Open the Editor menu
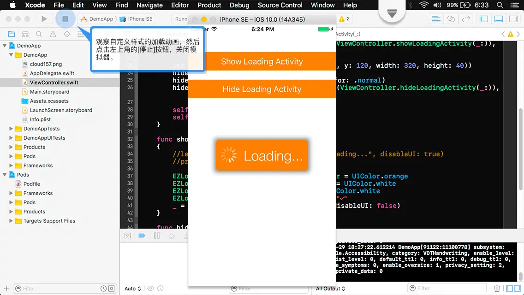The width and height of the screenshot is (524, 295). (x=180, y=5)
